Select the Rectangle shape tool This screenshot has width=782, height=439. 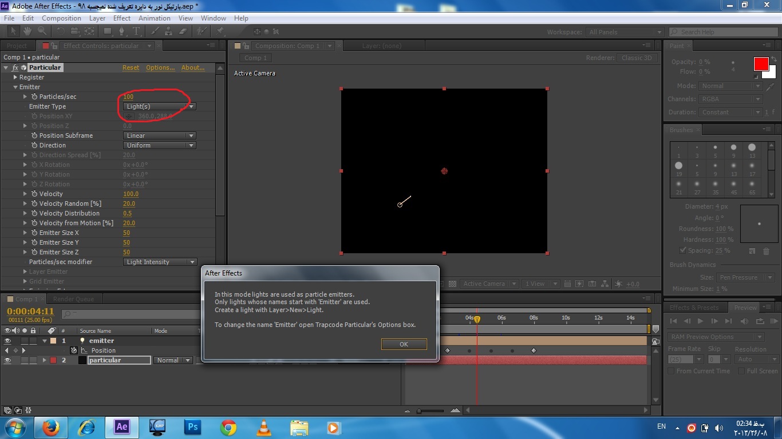pyautogui.click(x=108, y=31)
